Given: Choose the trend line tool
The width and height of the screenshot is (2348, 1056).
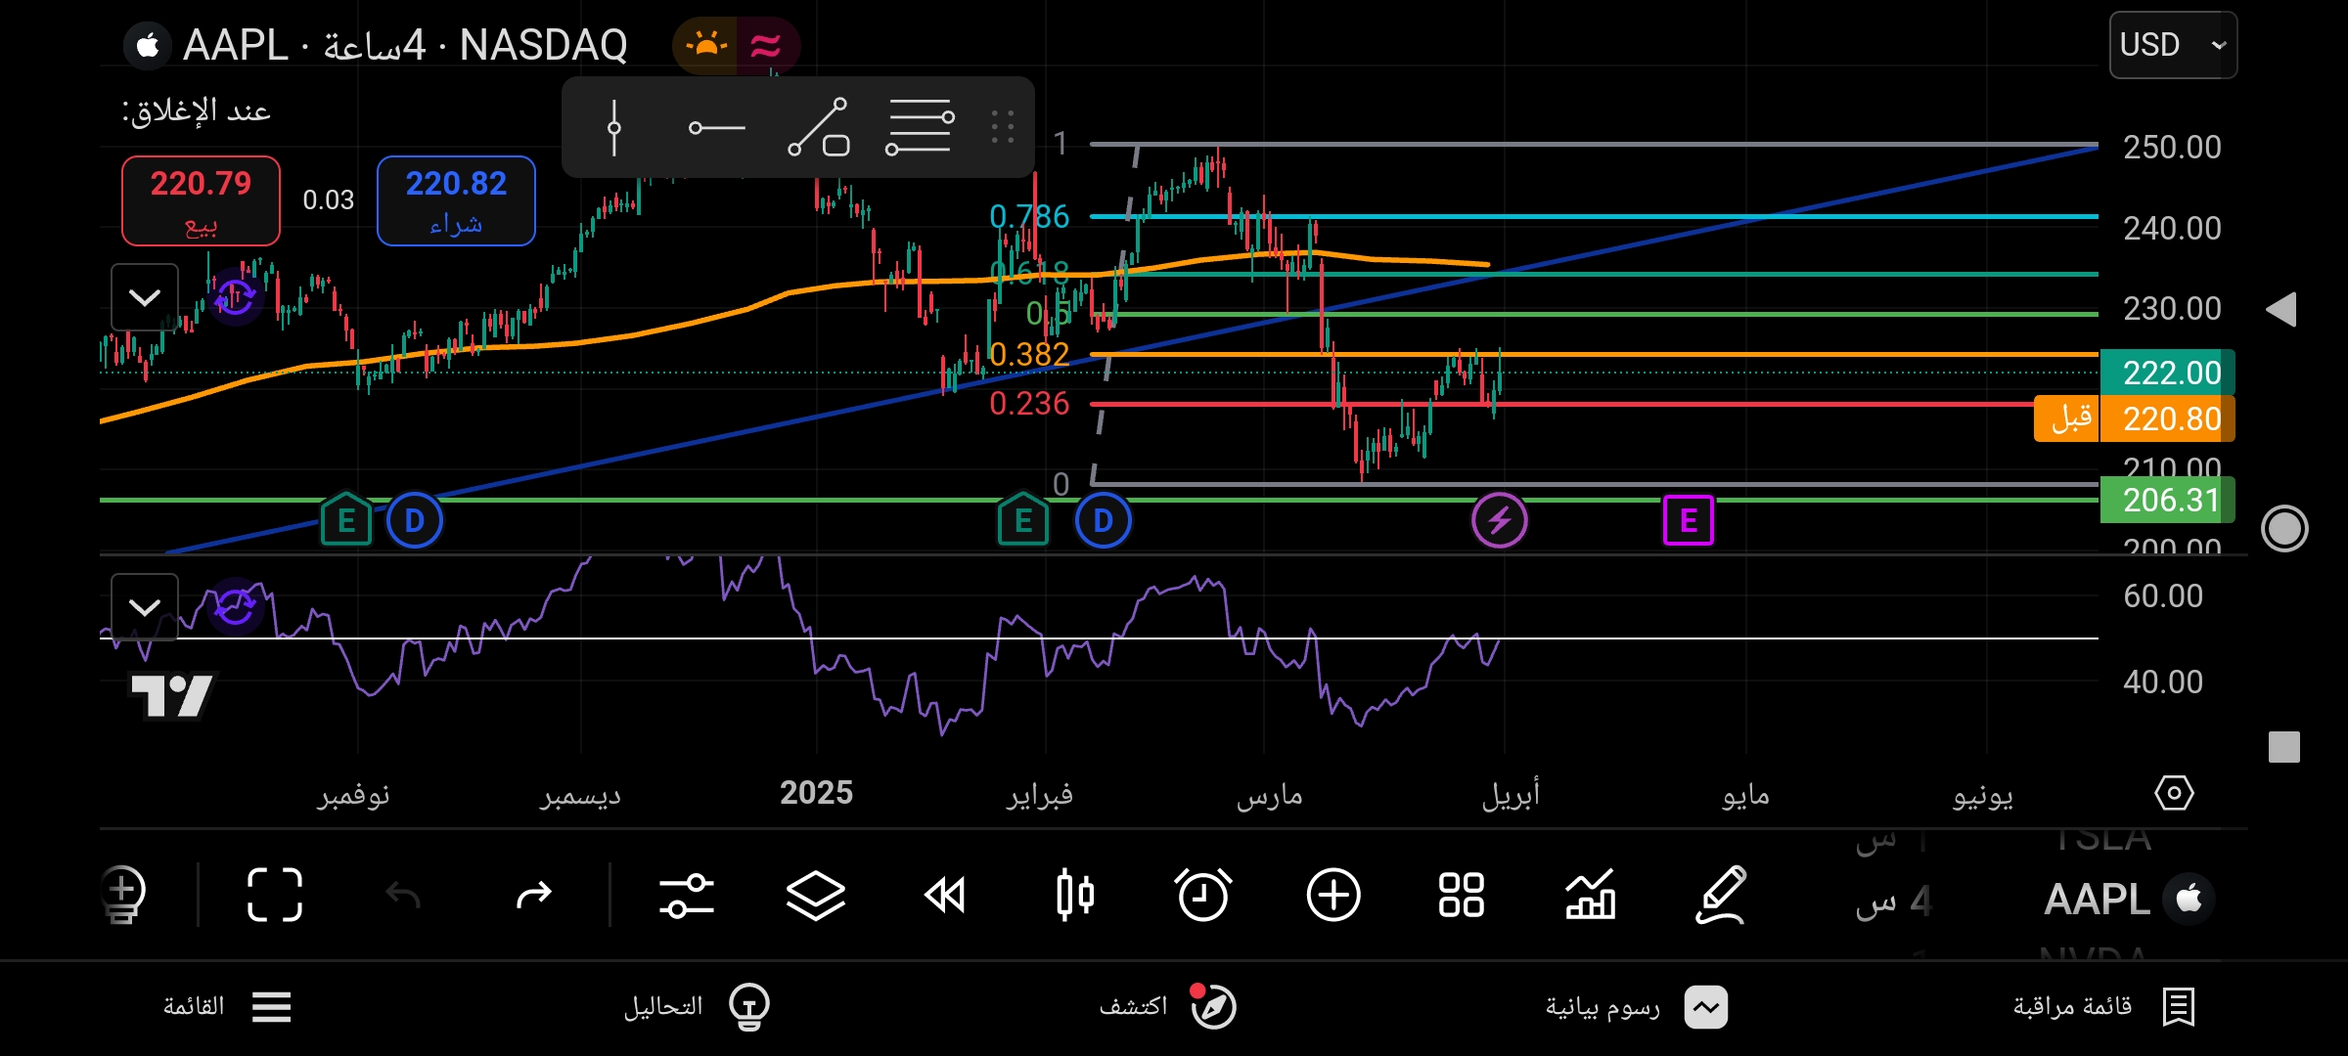Looking at the screenshot, I should 819,127.
